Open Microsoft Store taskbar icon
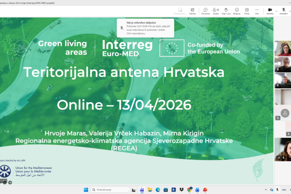The image size is (291, 194). (x=165, y=190)
